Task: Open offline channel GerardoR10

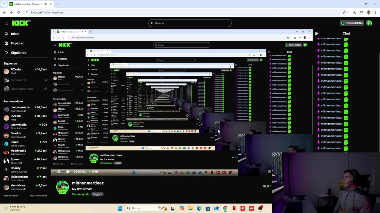Action: pyautogui.click(x=25, y=80)
